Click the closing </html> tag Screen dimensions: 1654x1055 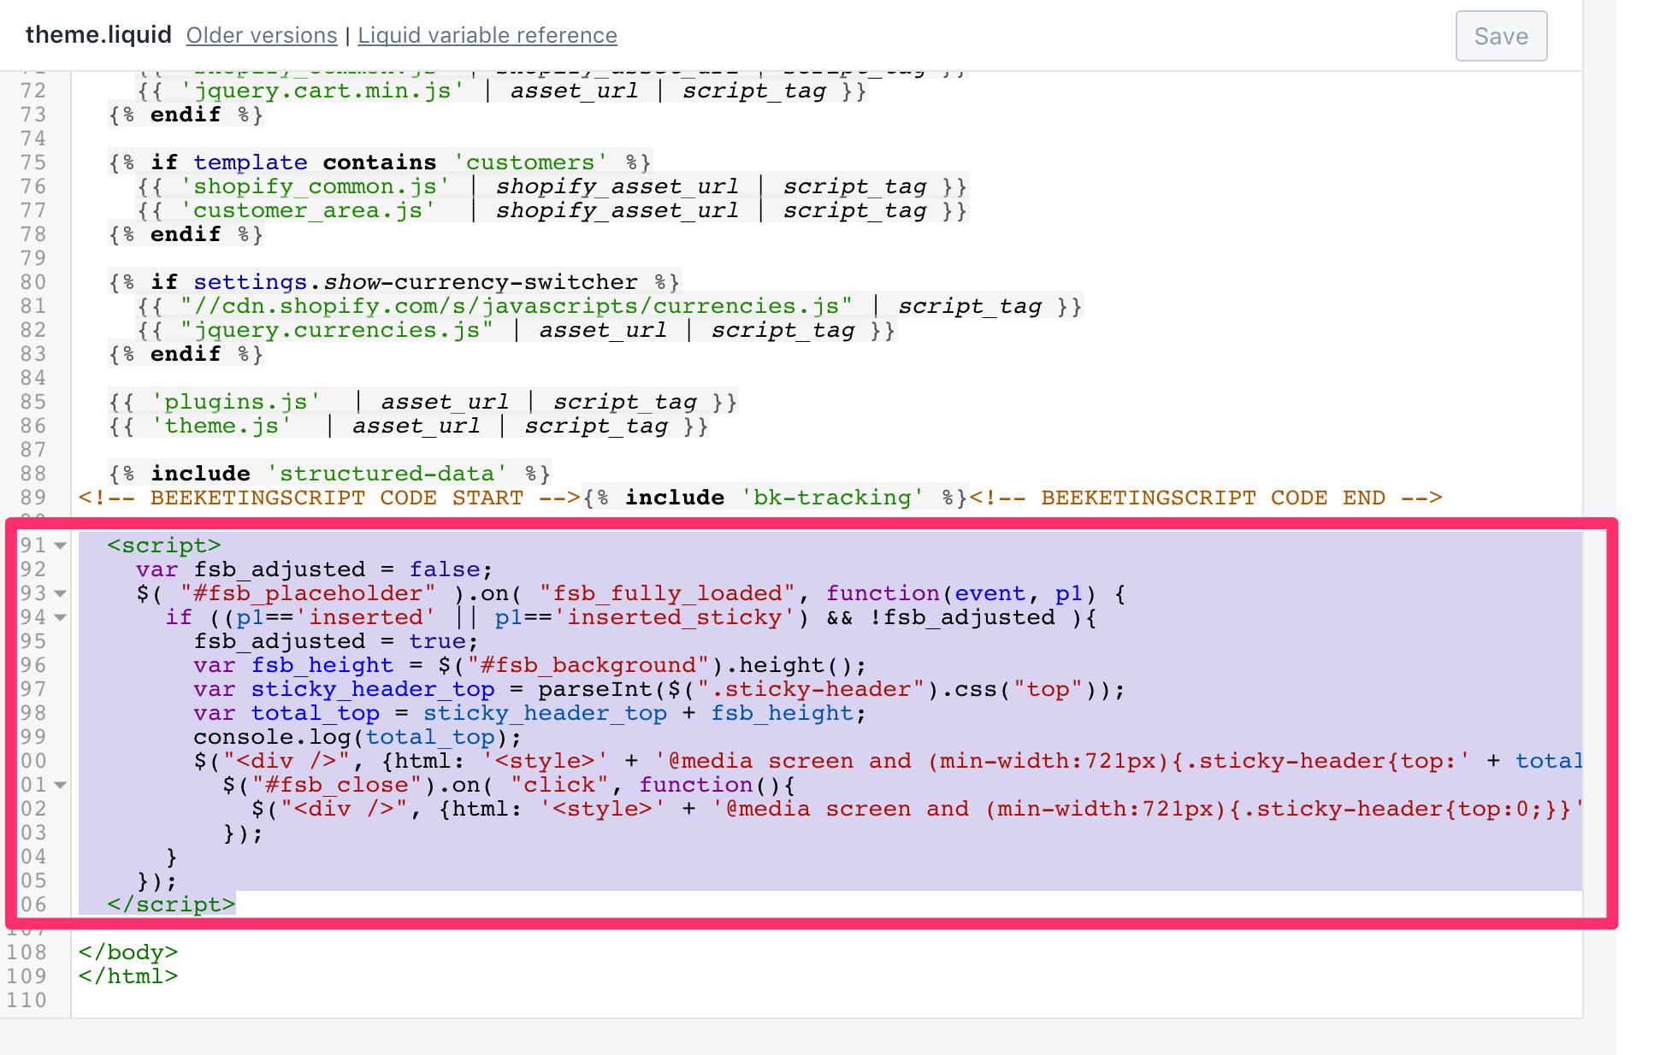(x=128, y=976)
